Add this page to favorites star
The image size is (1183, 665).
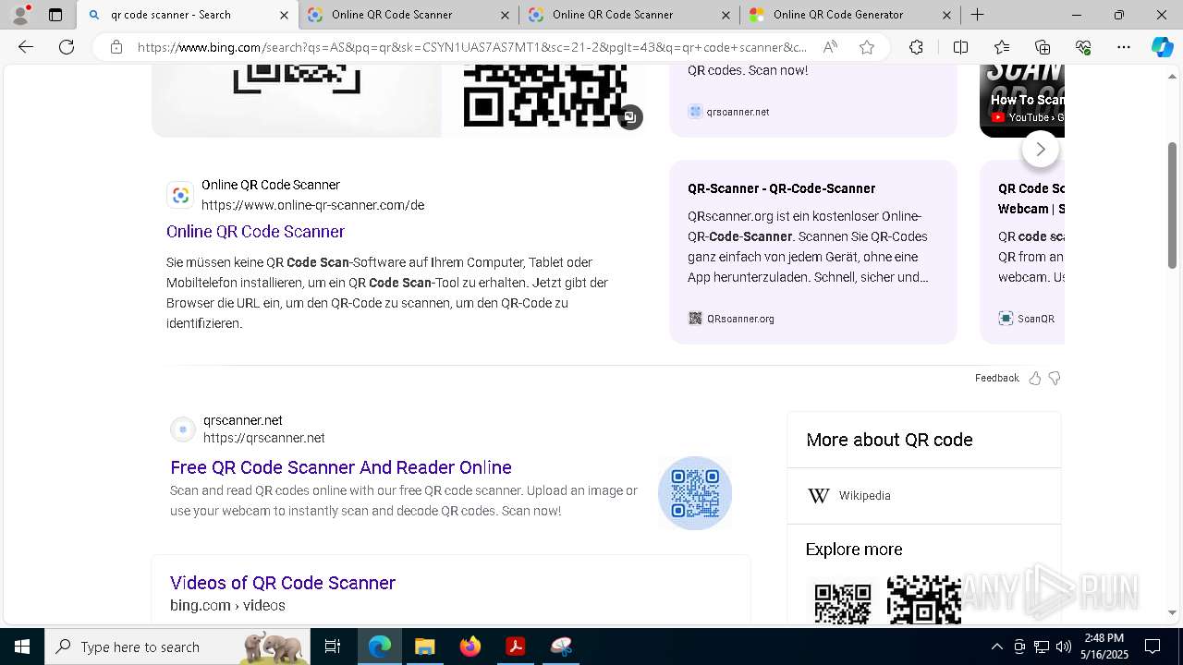pos(867,47)
